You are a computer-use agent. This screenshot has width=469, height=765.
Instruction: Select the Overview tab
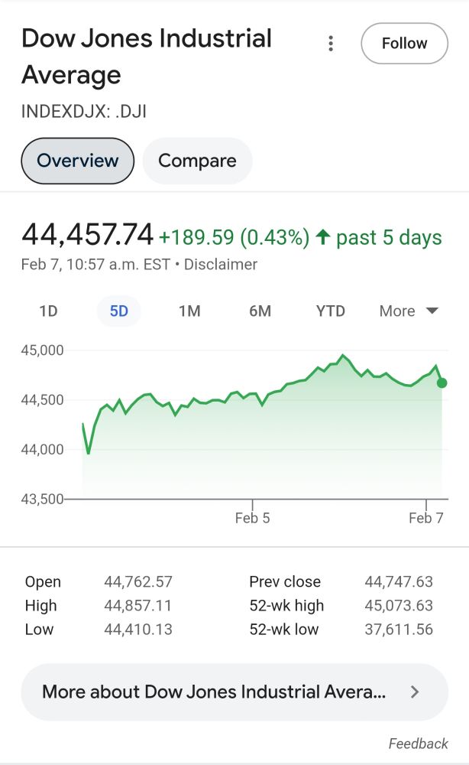pyautogui.click(x=76, y=161)
